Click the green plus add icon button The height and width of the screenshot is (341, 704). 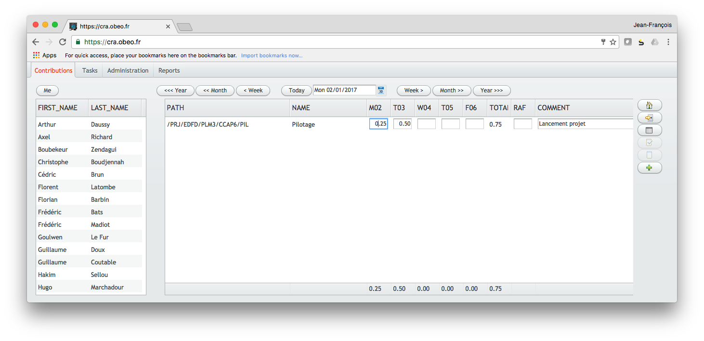tap(650, 168)
